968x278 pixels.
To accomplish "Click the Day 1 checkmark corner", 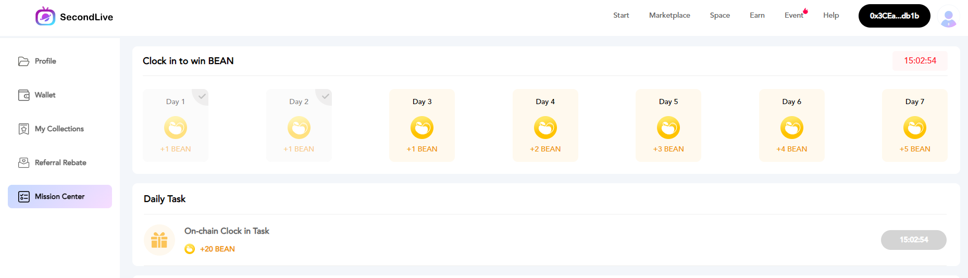I will (x=202, y=96).
